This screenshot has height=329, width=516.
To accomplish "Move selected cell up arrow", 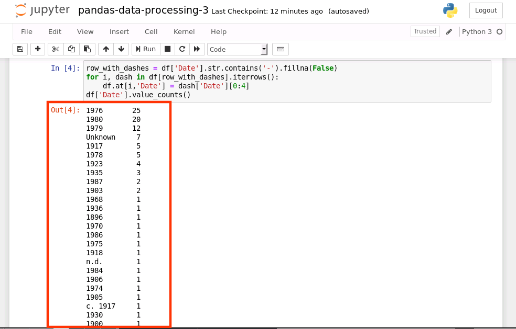I will pos(106,49).
